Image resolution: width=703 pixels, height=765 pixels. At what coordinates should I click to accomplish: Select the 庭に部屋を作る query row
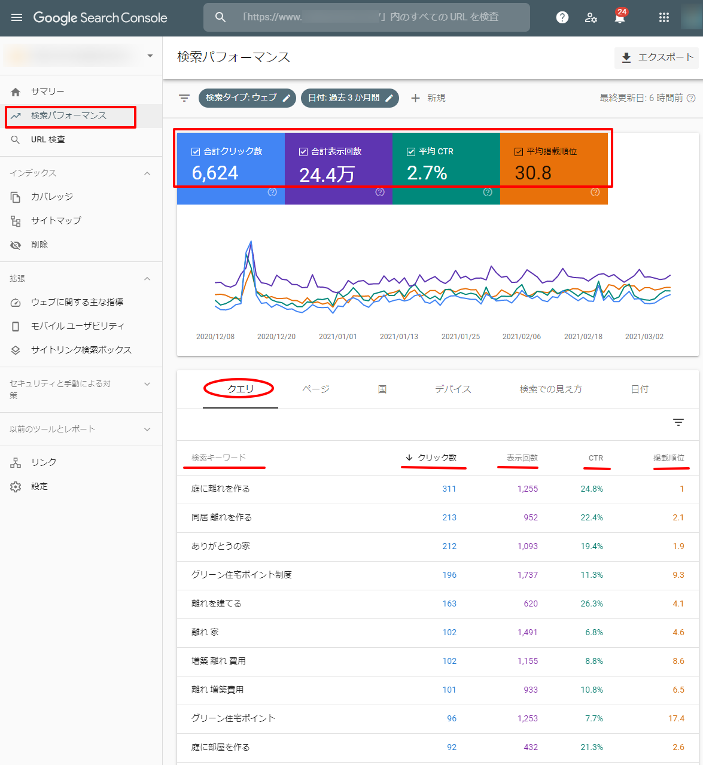tap(438, 748)
